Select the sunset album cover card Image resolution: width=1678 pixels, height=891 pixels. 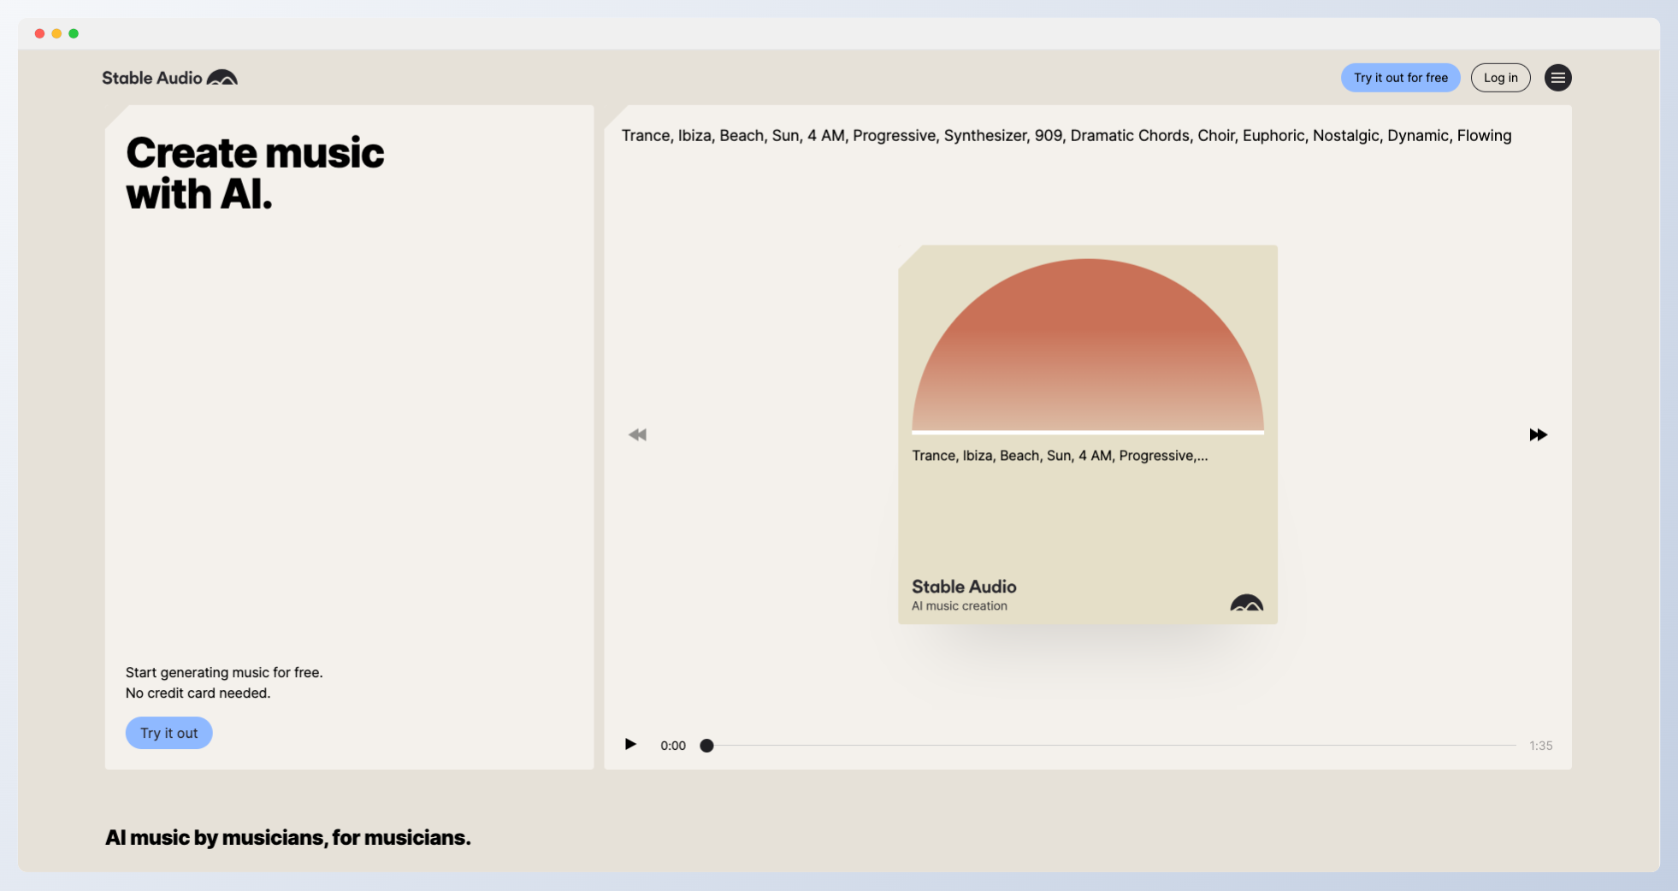tap(1088, 434)
